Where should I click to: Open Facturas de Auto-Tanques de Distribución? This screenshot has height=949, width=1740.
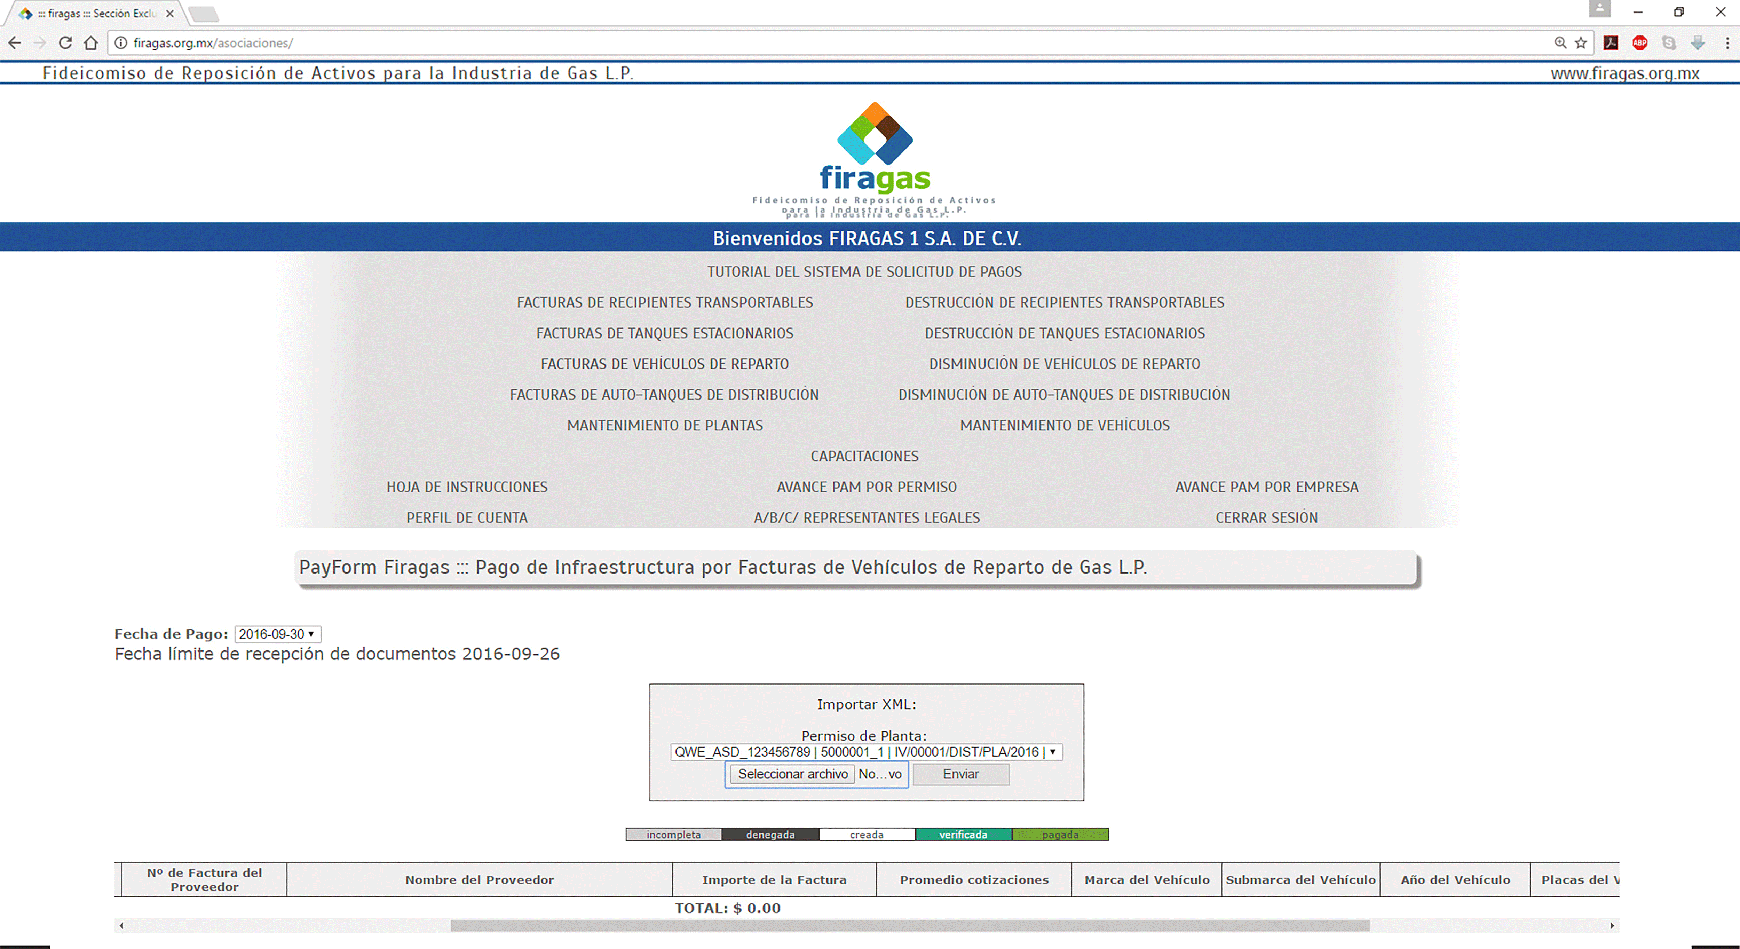pyautogui.click(x=665, y=395)
